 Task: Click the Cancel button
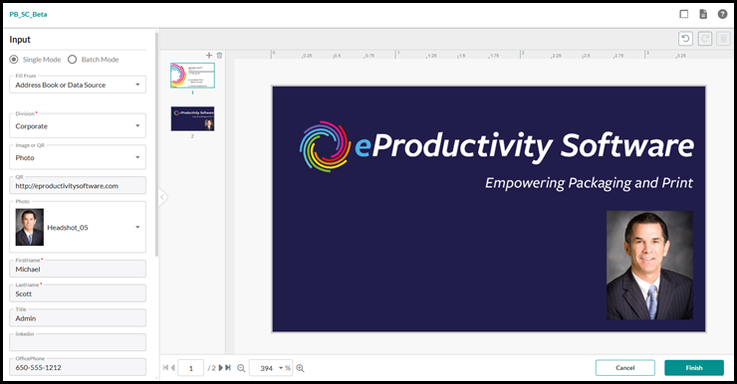click(625, 368)
